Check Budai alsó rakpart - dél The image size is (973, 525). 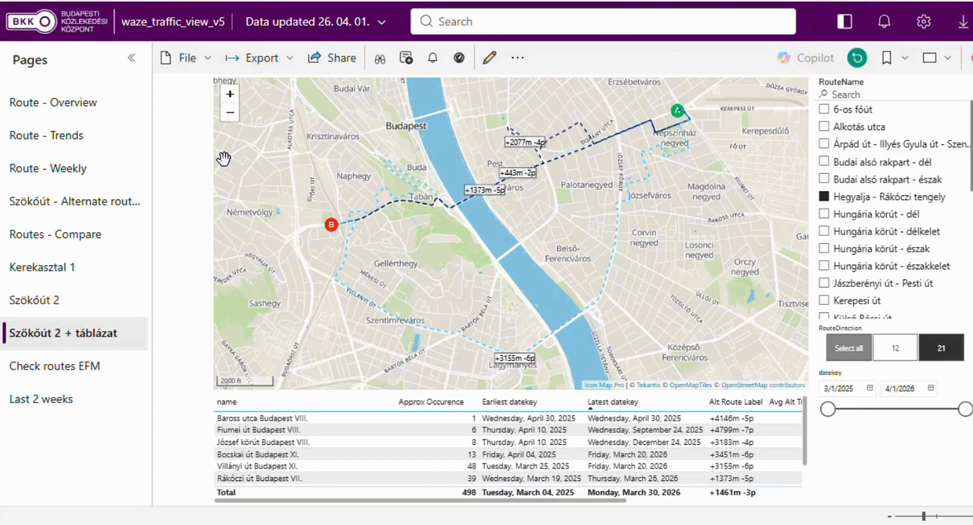(x=824, y=161)
